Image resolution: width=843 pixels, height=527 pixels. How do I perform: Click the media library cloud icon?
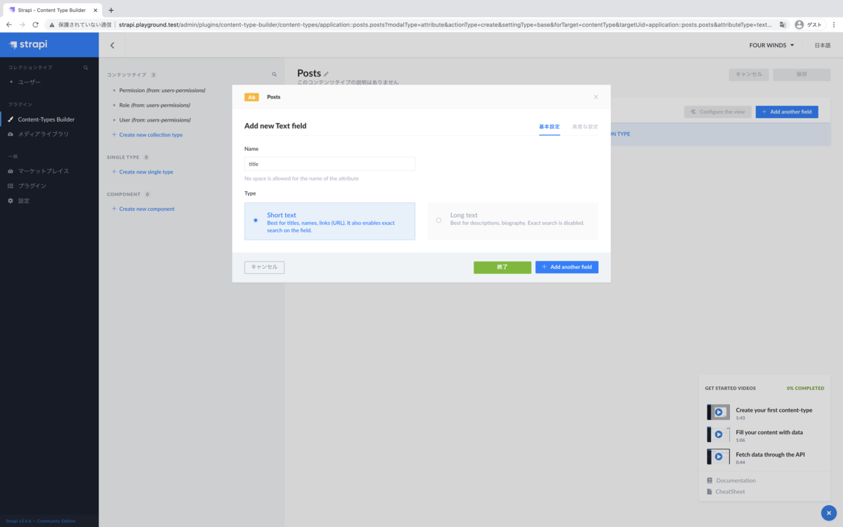point(11,134)
